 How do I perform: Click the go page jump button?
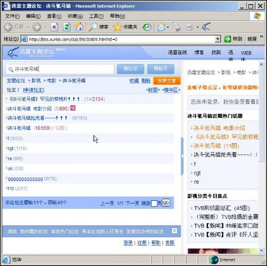point(166,203)
